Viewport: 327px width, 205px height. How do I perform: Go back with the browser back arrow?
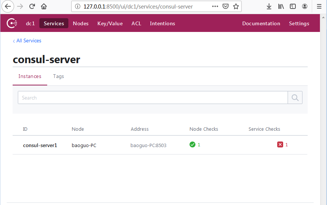click(x=8, y=6)
